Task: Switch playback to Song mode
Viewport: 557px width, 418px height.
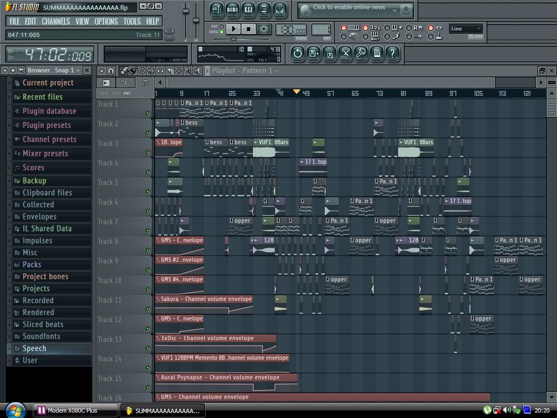Action: coord(221,32)
